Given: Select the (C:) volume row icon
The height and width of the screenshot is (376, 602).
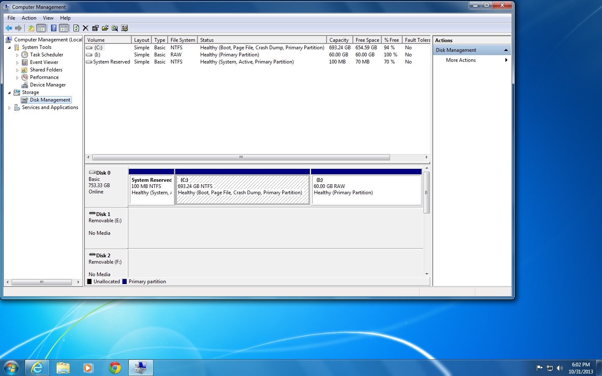Looking at the screenshot, I should pyautogui.click(x=89, y=48).
